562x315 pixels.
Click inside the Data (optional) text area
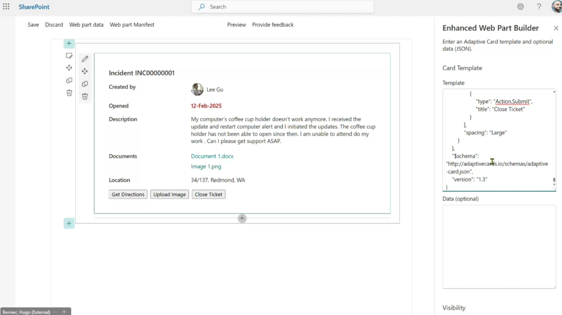(x=499, y=246)
